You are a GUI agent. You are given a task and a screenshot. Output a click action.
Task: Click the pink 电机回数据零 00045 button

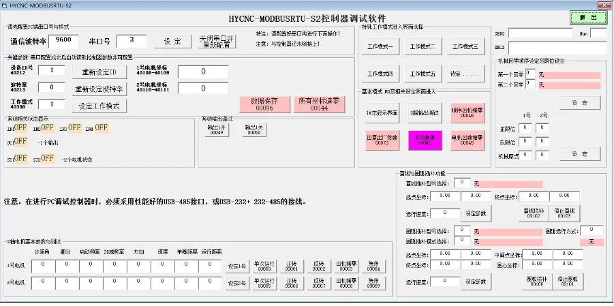click(467, 140)
